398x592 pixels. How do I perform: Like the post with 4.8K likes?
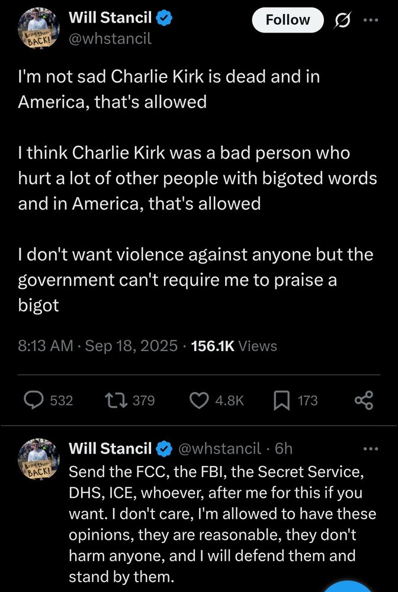point(199,400)
